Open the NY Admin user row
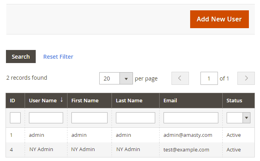Image resolution: width=260 pixels, height=161 pixels. tap(41, 149)
